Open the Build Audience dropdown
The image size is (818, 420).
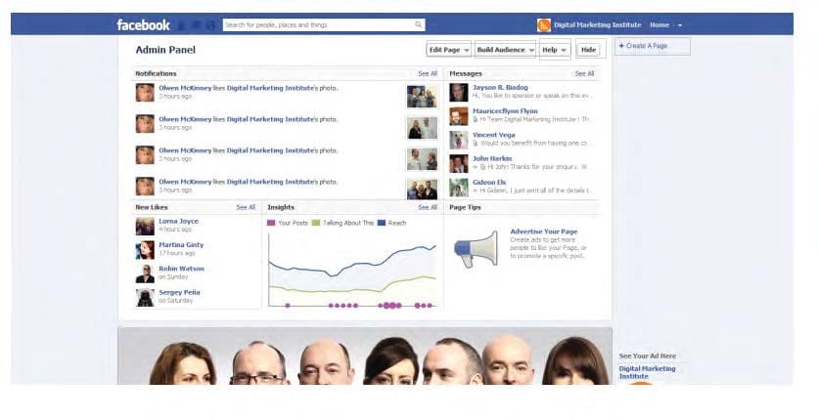(x=506, y=50)
